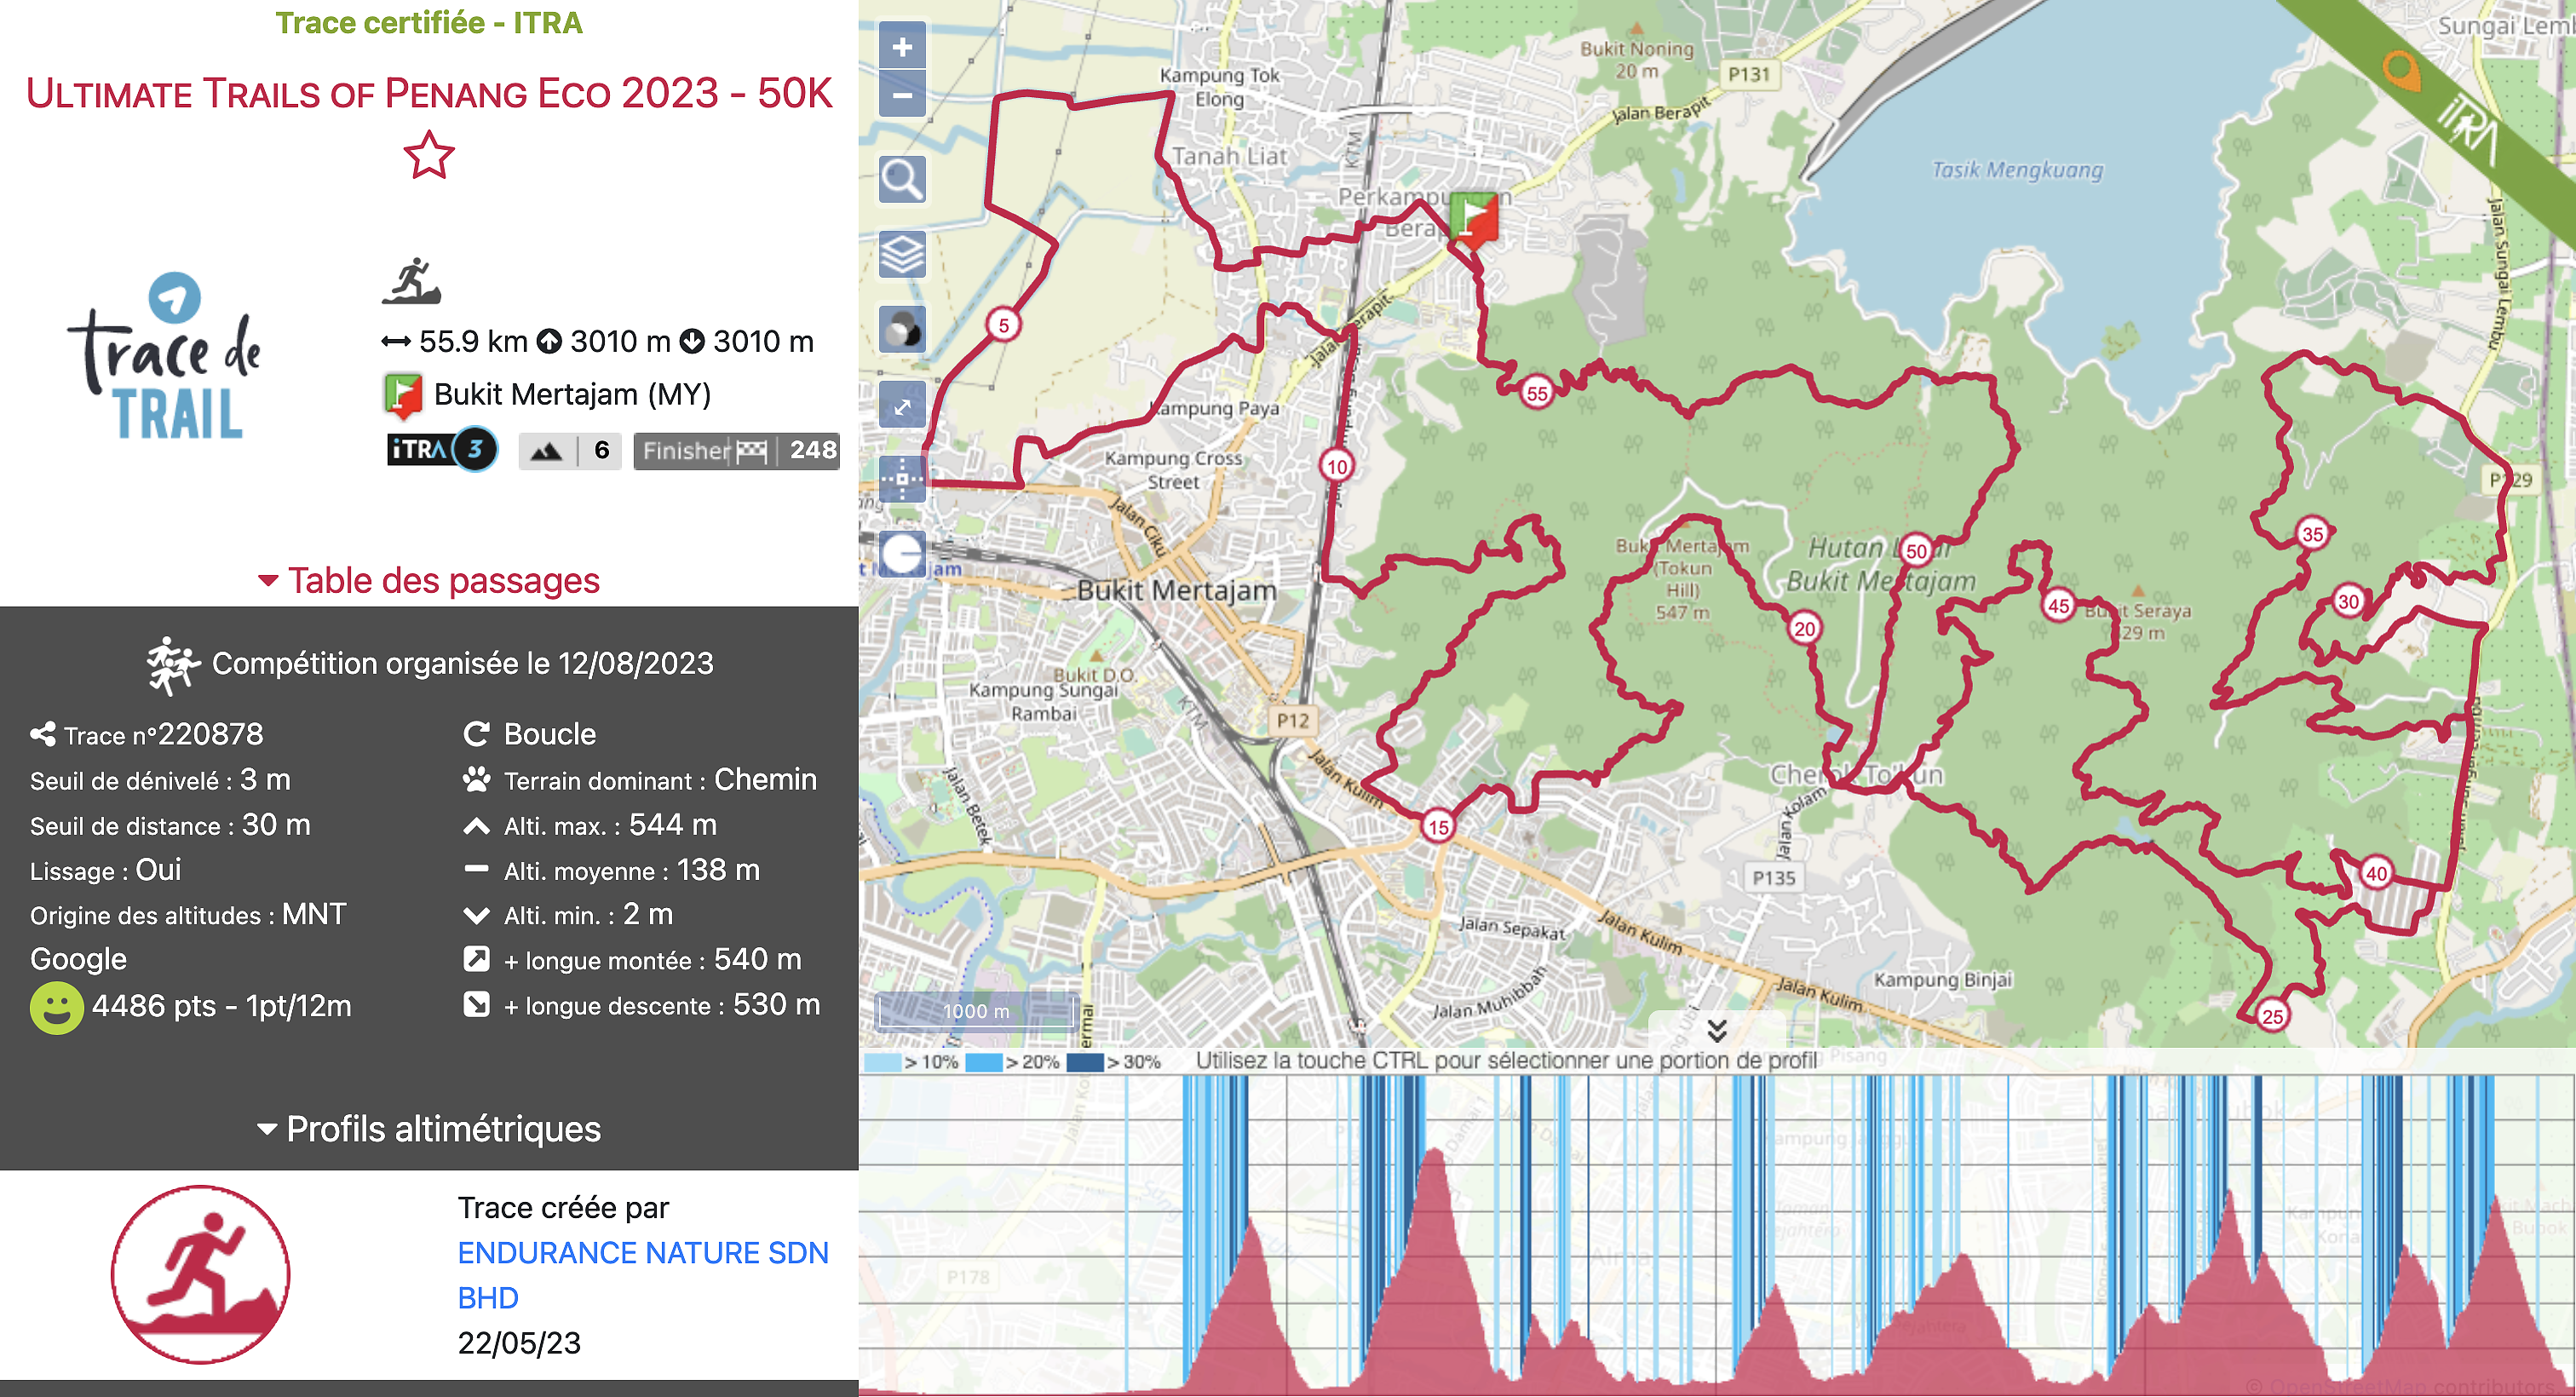Open the map layers selector
The width and height of the screenshot is (2576, 1397).
tap(901, 255)
